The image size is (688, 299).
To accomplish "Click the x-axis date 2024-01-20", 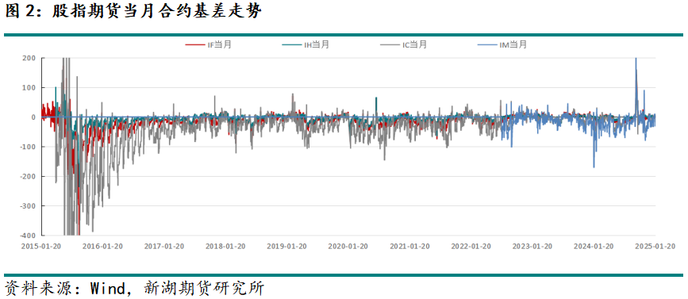I will pos(594,246).
